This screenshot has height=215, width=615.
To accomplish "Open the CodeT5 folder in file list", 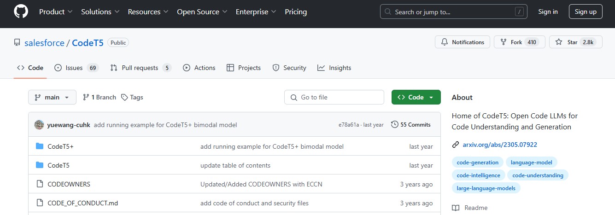I will 59,165.
